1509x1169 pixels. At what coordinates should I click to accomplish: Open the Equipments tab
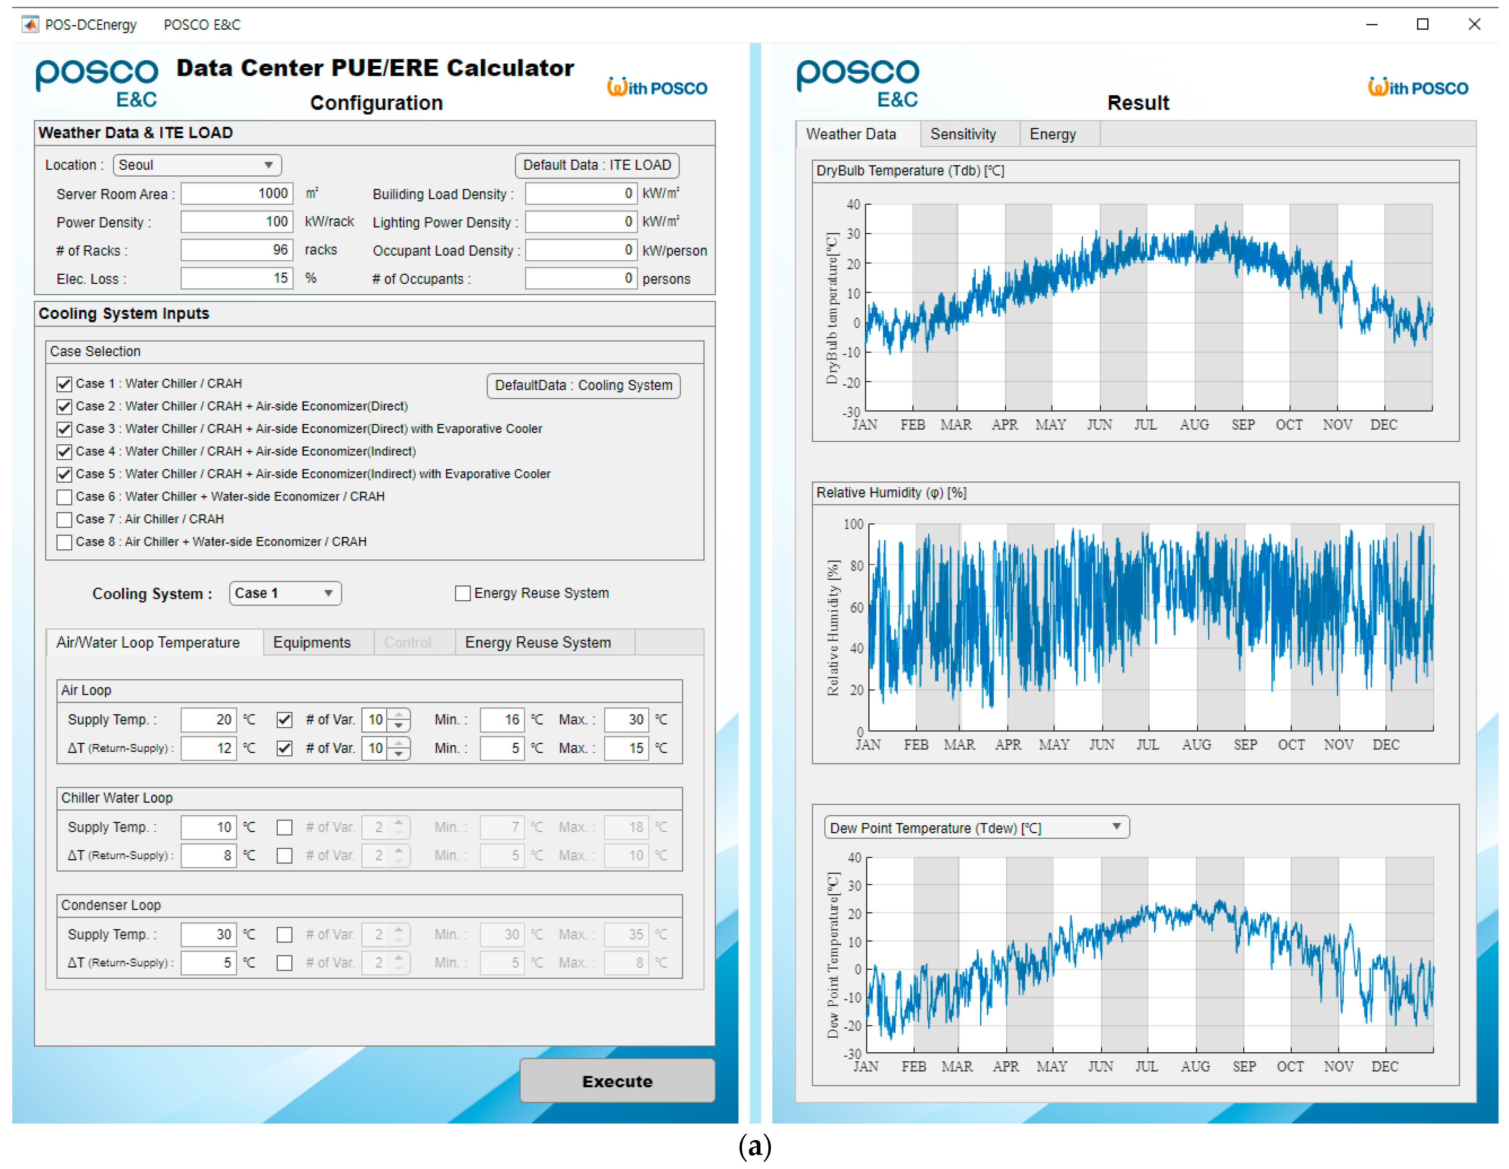pyautogui.click(x=312, y=642)
